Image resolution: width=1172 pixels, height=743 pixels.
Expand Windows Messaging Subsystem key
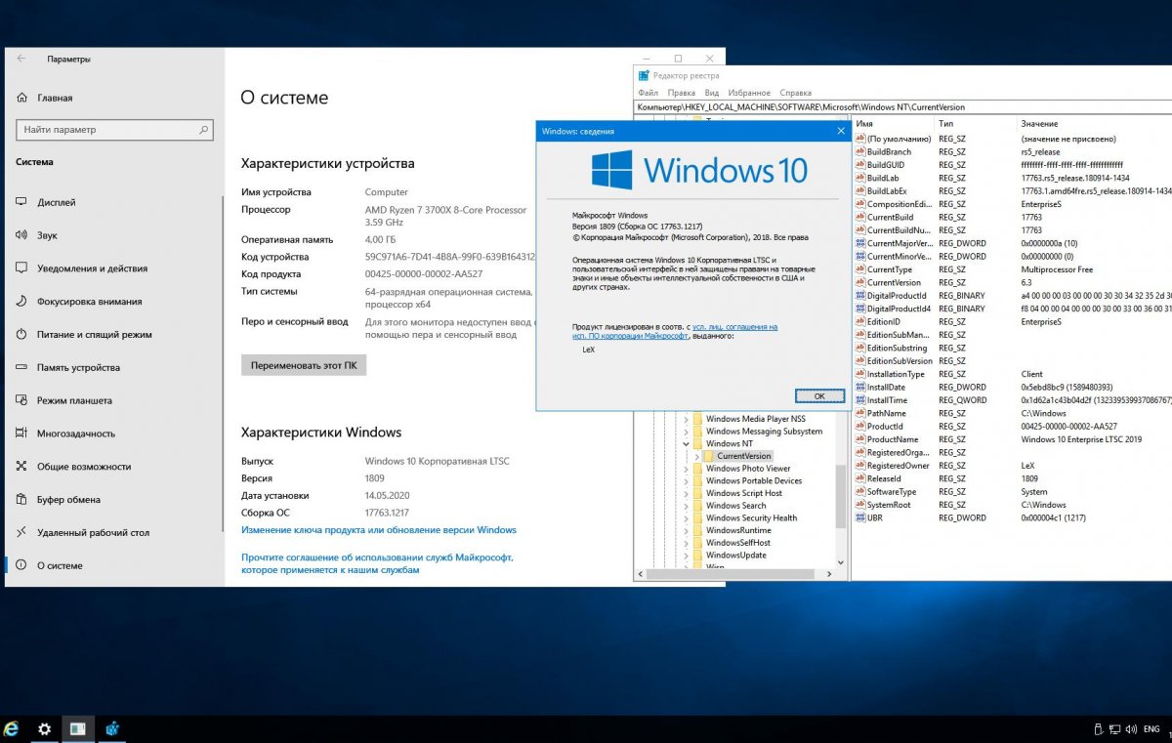pos(686,432)
